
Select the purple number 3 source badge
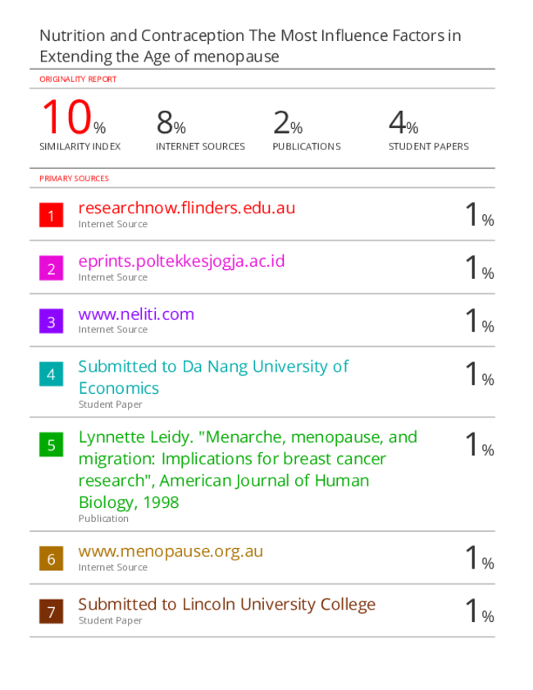click(x=51, y=322)
